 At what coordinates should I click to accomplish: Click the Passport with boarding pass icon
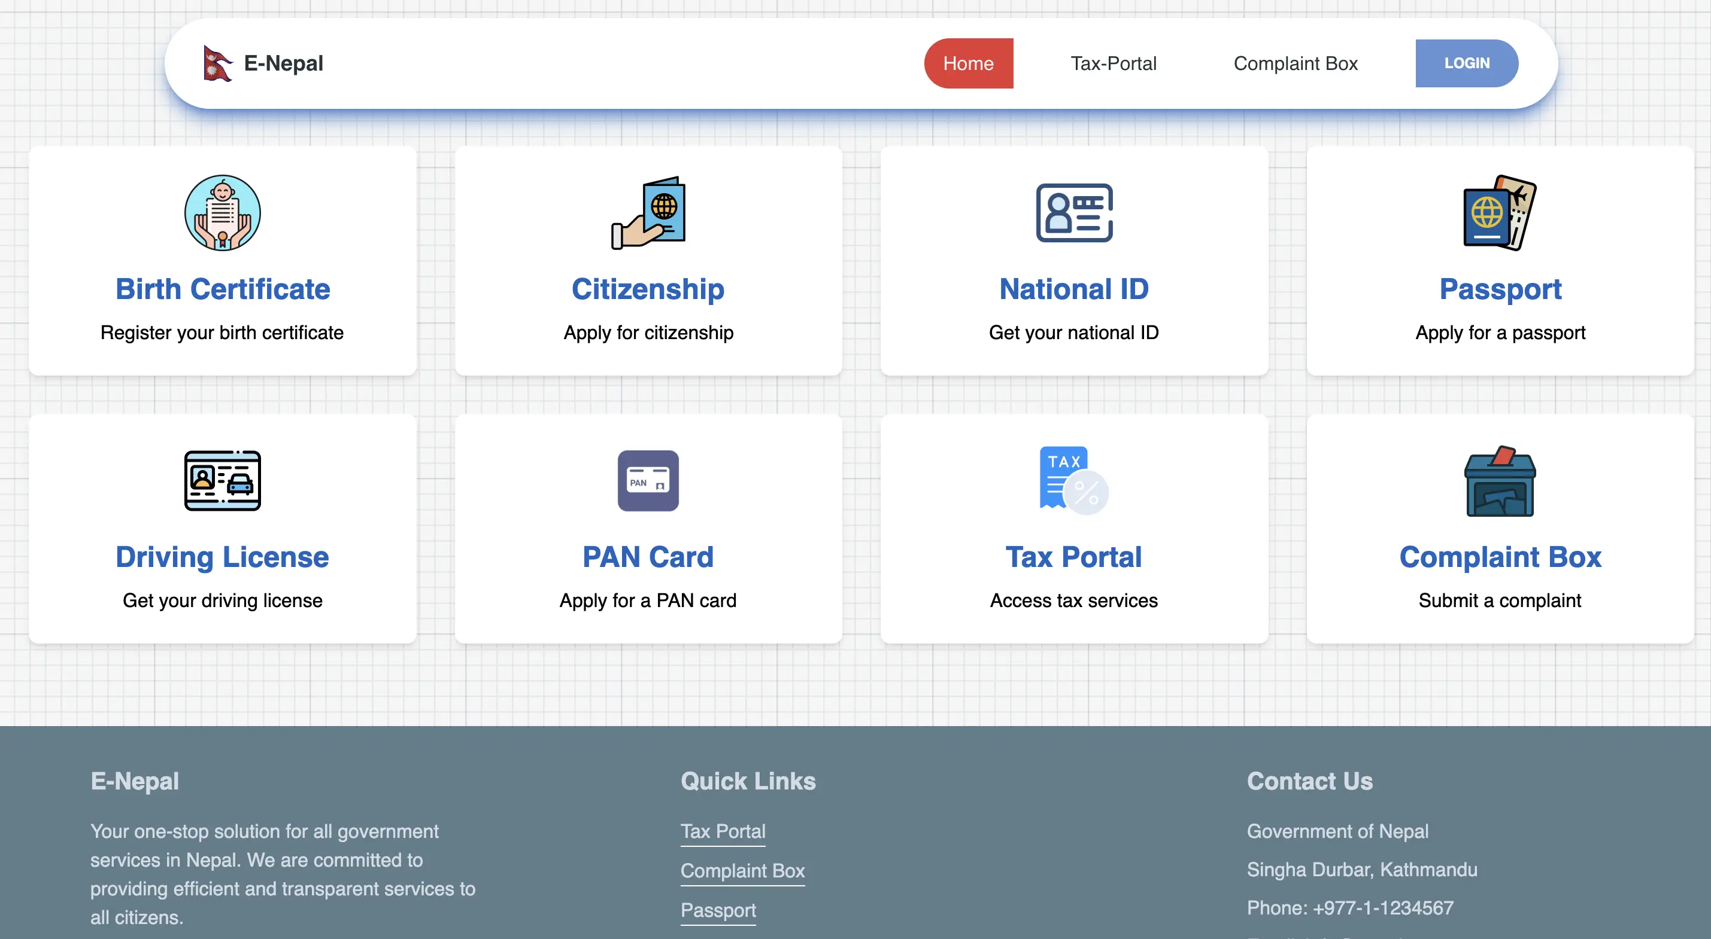(1500, 213)
